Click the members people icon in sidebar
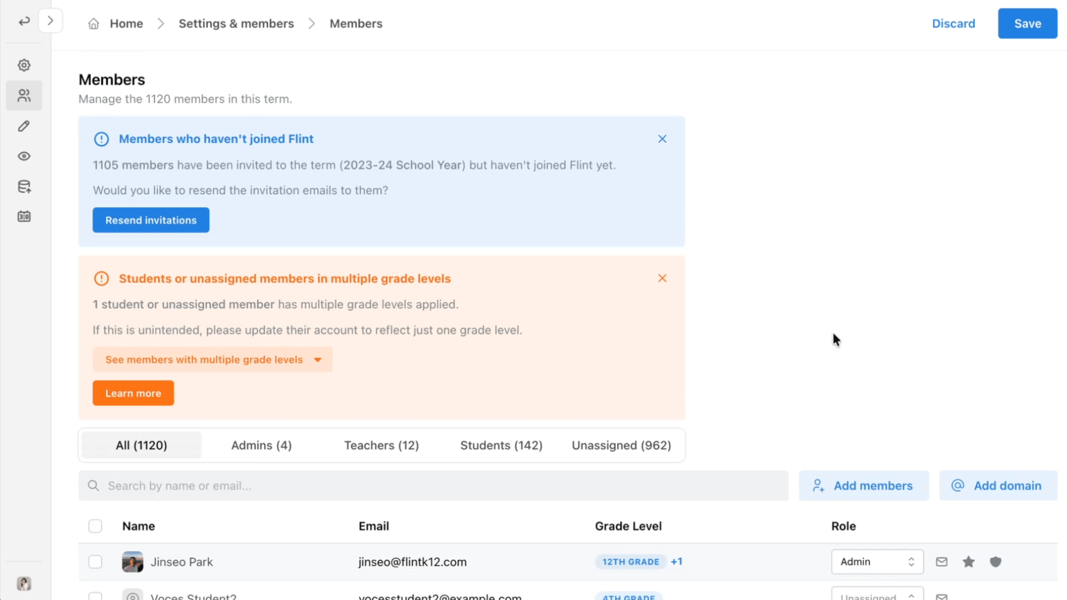1067x600 pixels. [x=24, y=96]
